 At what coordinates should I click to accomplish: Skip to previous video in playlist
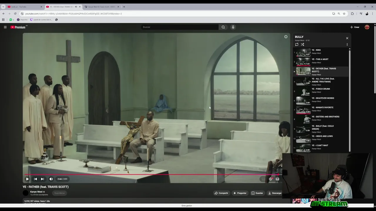[35, 179]
